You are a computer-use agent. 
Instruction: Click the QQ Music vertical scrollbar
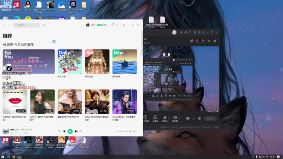click(x=142, y=43)
